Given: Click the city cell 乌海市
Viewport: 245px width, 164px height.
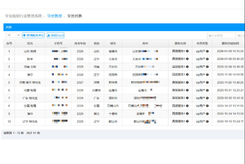Looking at the screenshot, I should point(113,90).
